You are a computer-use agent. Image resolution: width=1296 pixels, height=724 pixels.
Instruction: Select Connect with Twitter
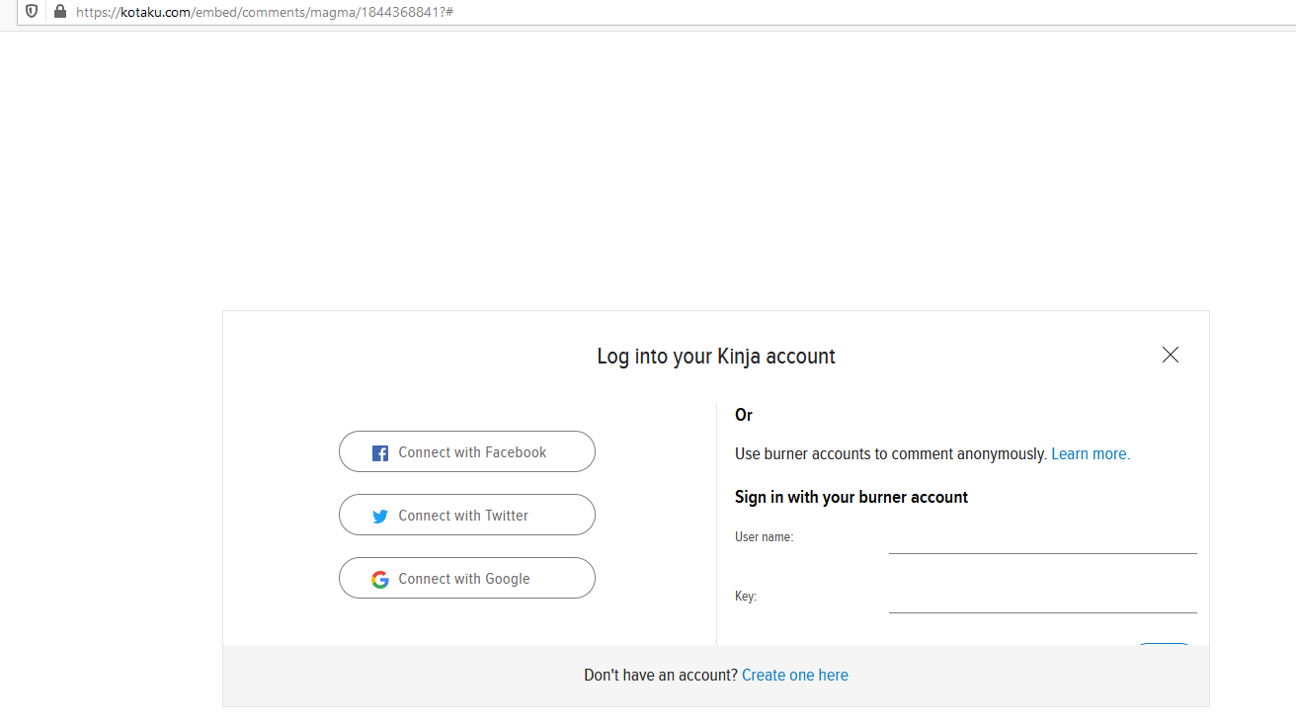(x=466, y=515)
